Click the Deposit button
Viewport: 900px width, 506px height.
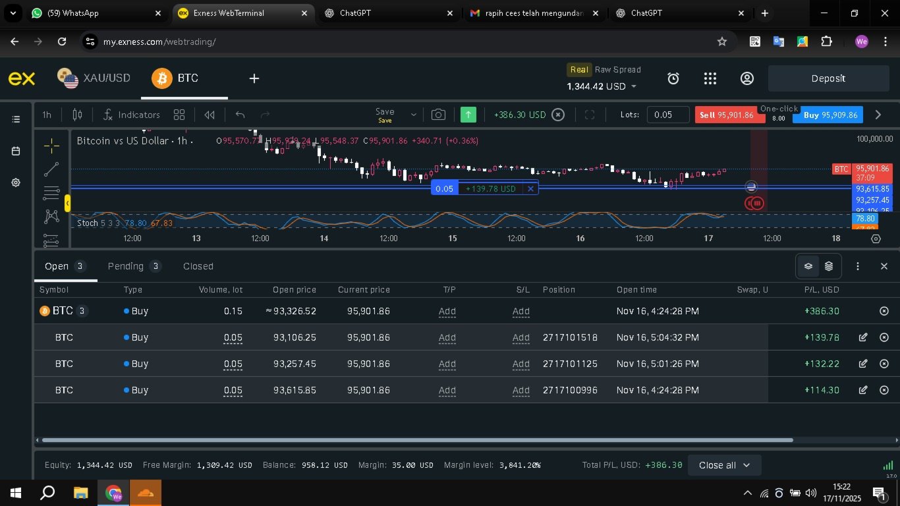coord(828,78)
